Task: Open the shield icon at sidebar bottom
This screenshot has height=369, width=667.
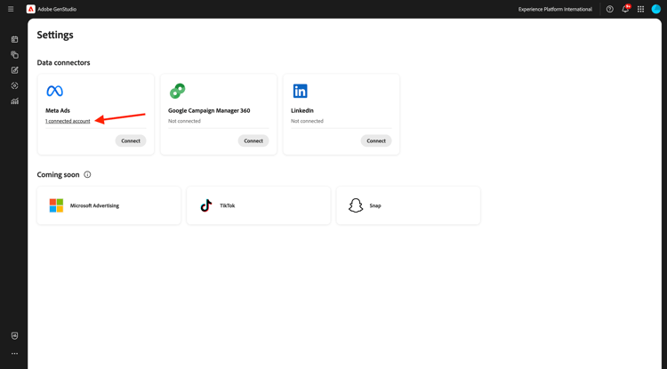Action: 14,336
